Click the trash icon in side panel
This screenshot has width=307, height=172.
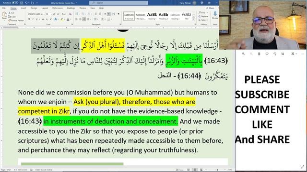[x=259, y=54]
